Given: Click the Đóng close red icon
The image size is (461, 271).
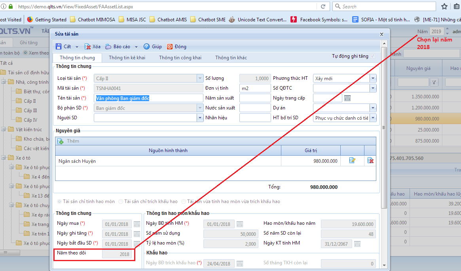Looking at the screenshot, I should click(x=170, y=46).
